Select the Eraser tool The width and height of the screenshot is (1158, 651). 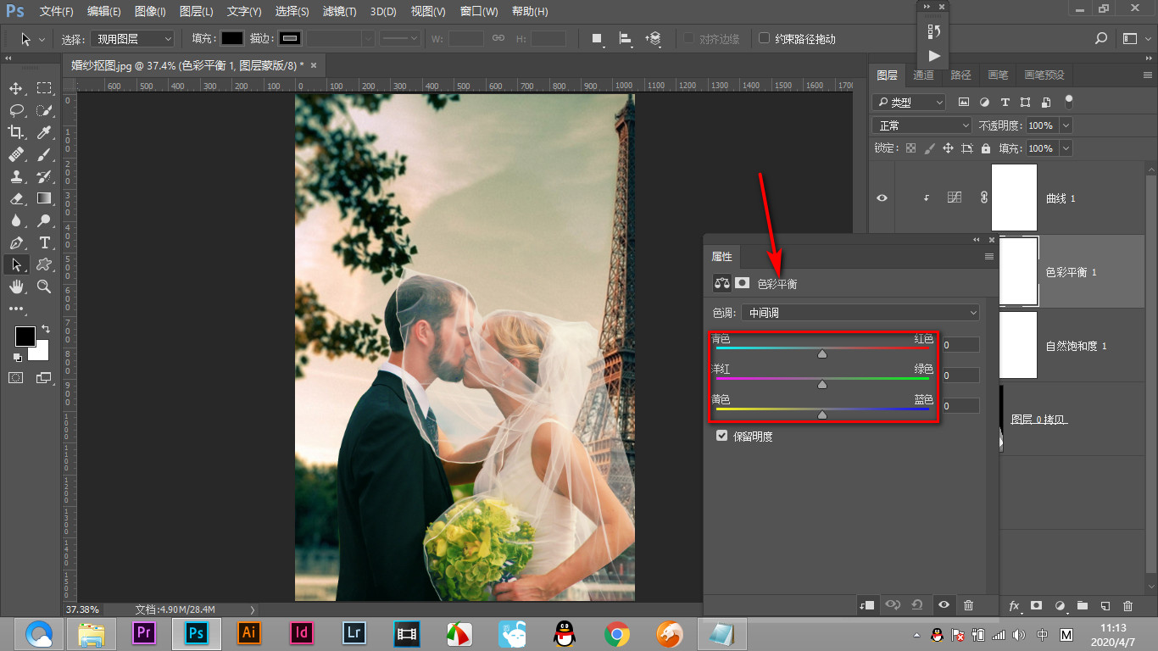[x=16, y=198]
